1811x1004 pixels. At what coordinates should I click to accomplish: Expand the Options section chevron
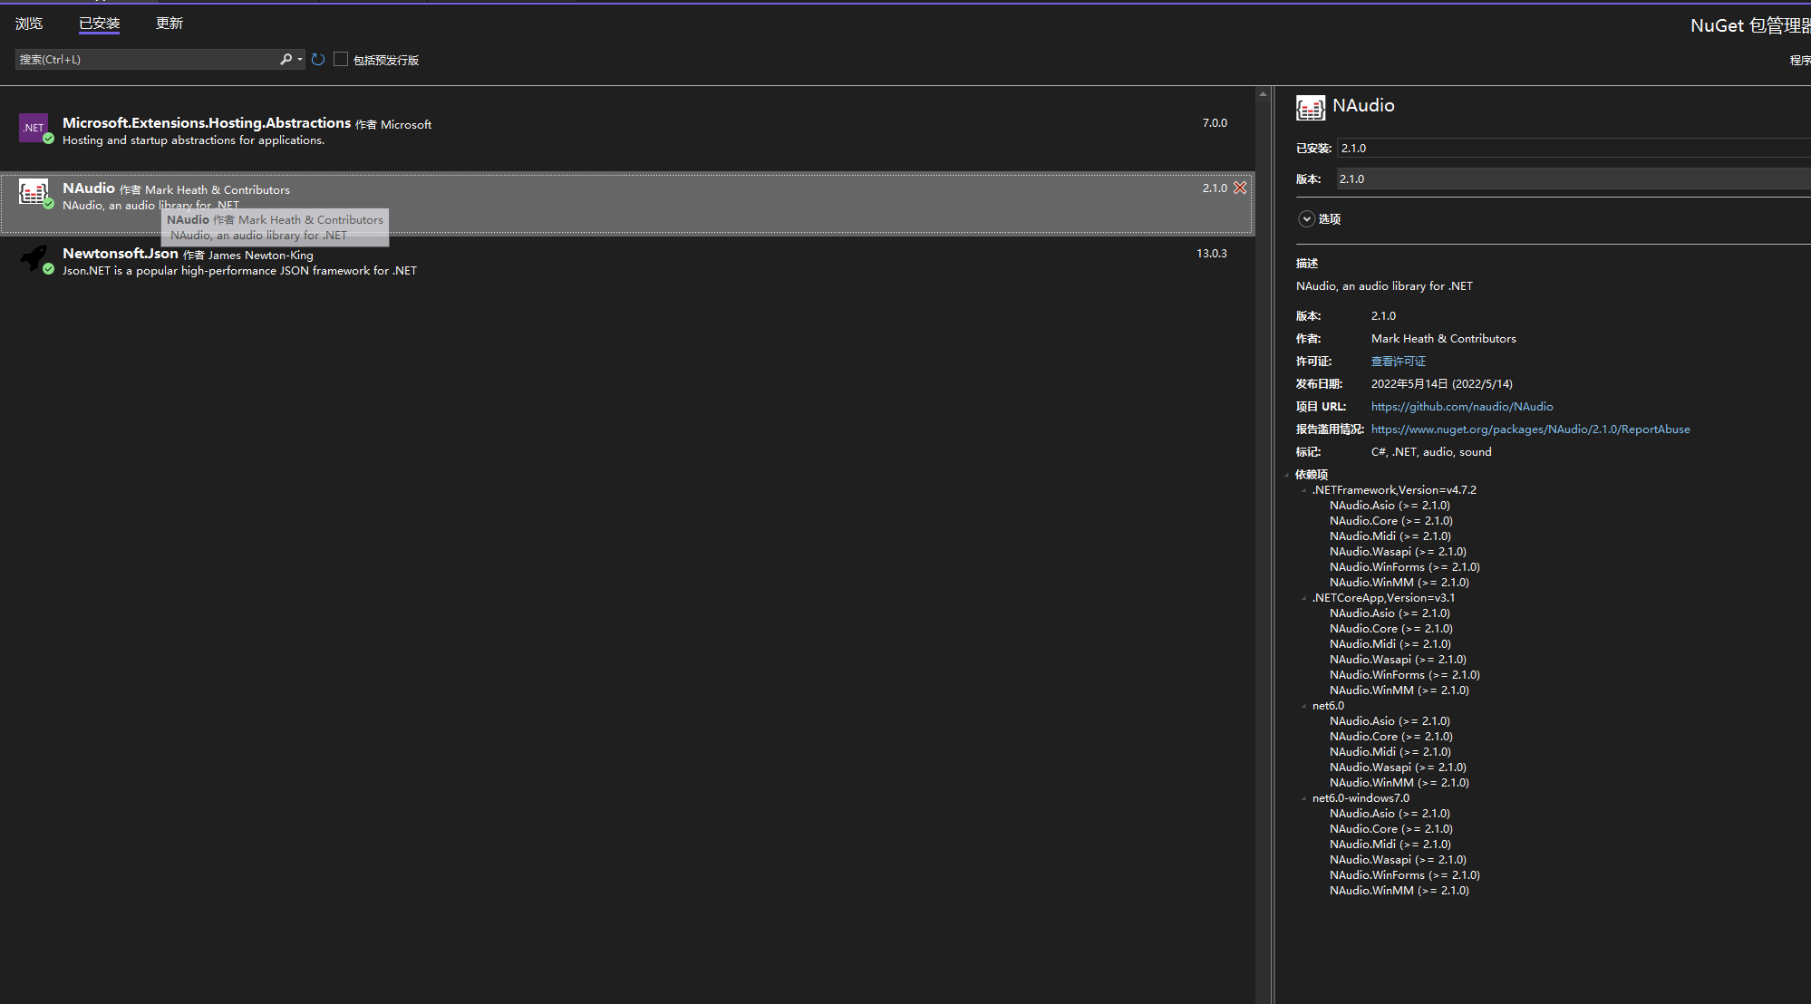click(x=1306, y=219)
